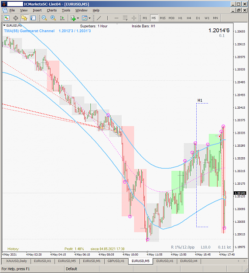Switch to GBPUSD,H1 chart tab

point(116,261)
